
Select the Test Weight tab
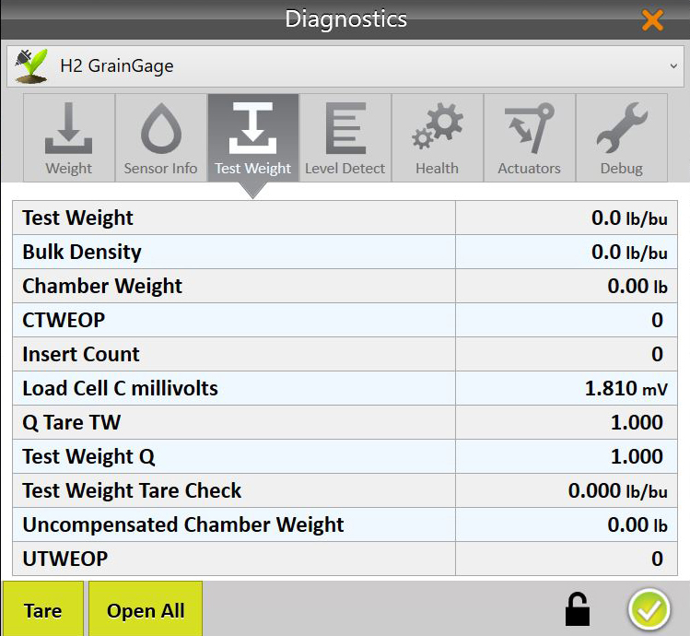click(252, 137)
